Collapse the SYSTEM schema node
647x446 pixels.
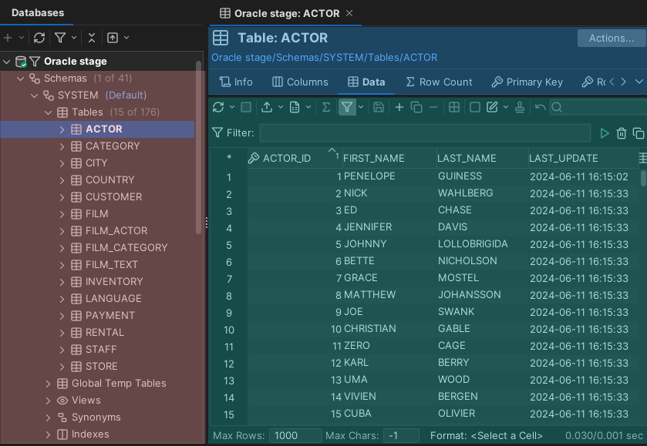pos(34,95)
